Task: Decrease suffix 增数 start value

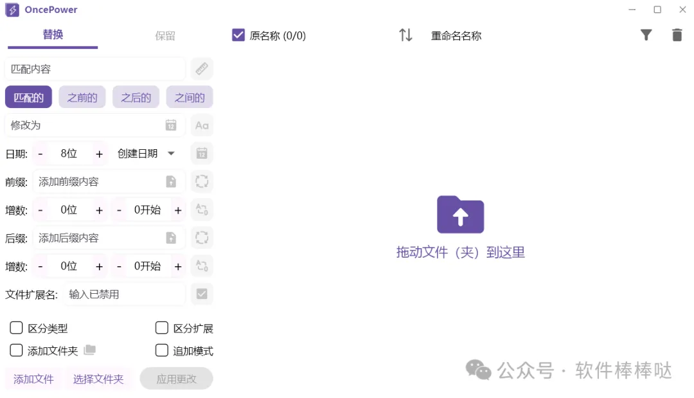Action: click(119, 266)
